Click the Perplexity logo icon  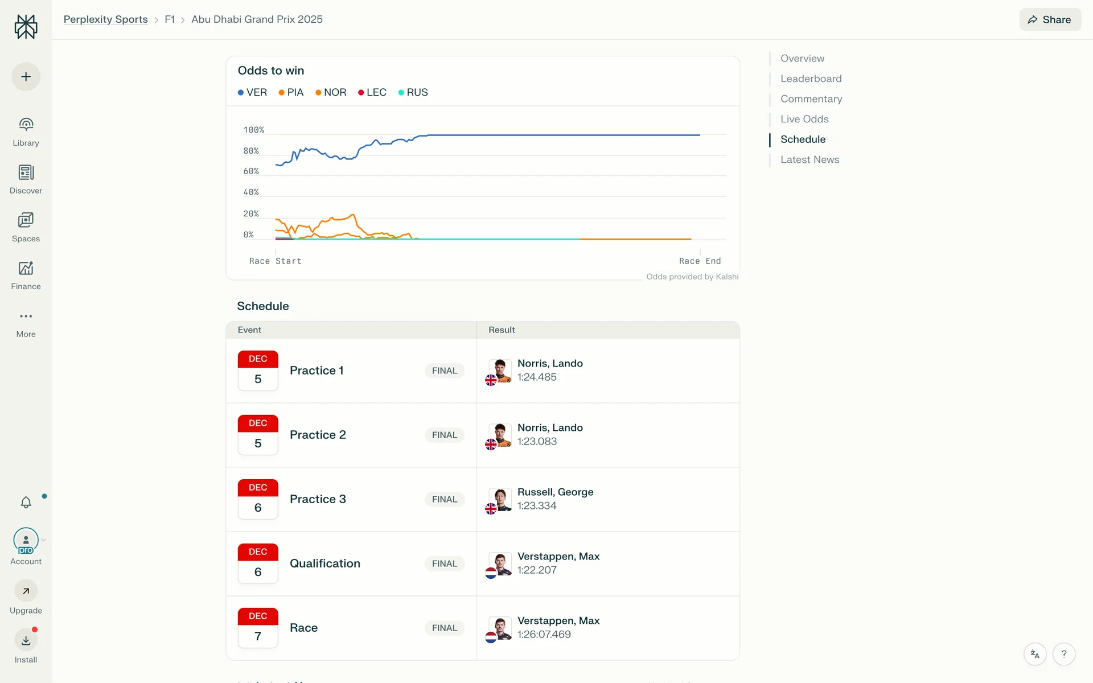click(26, 27)
